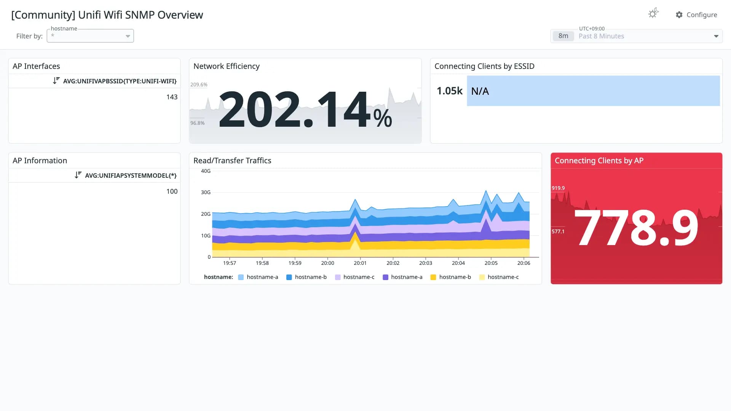
Task: Toggle blue hostname-b legend swatch
Action: point(289,277)
